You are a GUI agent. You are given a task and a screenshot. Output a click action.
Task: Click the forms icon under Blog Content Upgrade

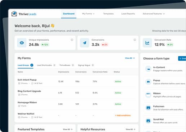(x=19, y=95)
